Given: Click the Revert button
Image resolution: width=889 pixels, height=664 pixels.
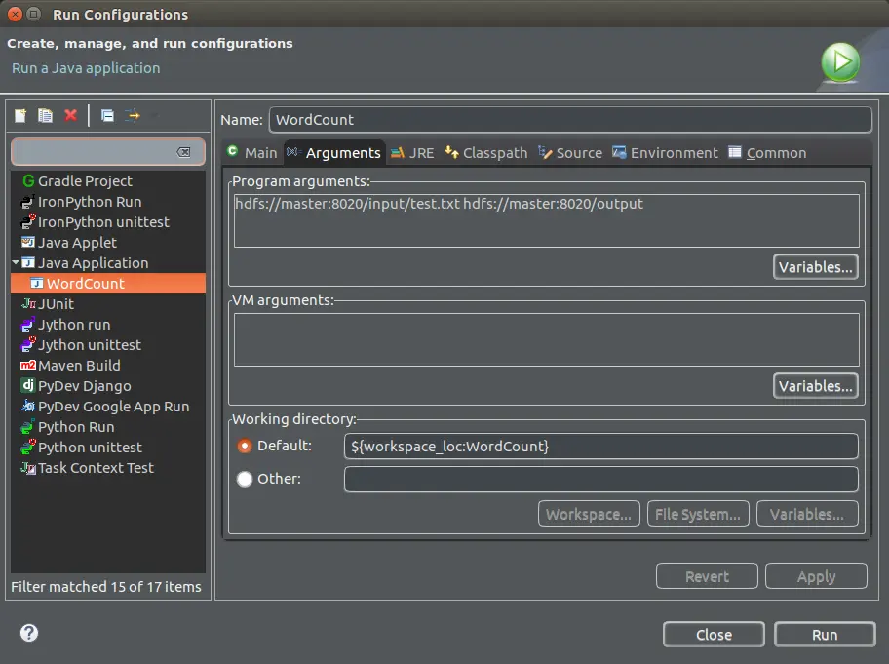Looking at the screenshot, I should [x=707, y=576].
